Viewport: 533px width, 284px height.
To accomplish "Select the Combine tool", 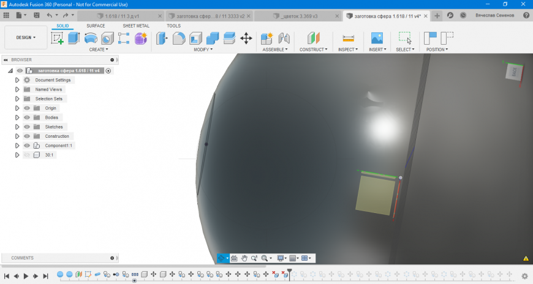I will point(213,38).
